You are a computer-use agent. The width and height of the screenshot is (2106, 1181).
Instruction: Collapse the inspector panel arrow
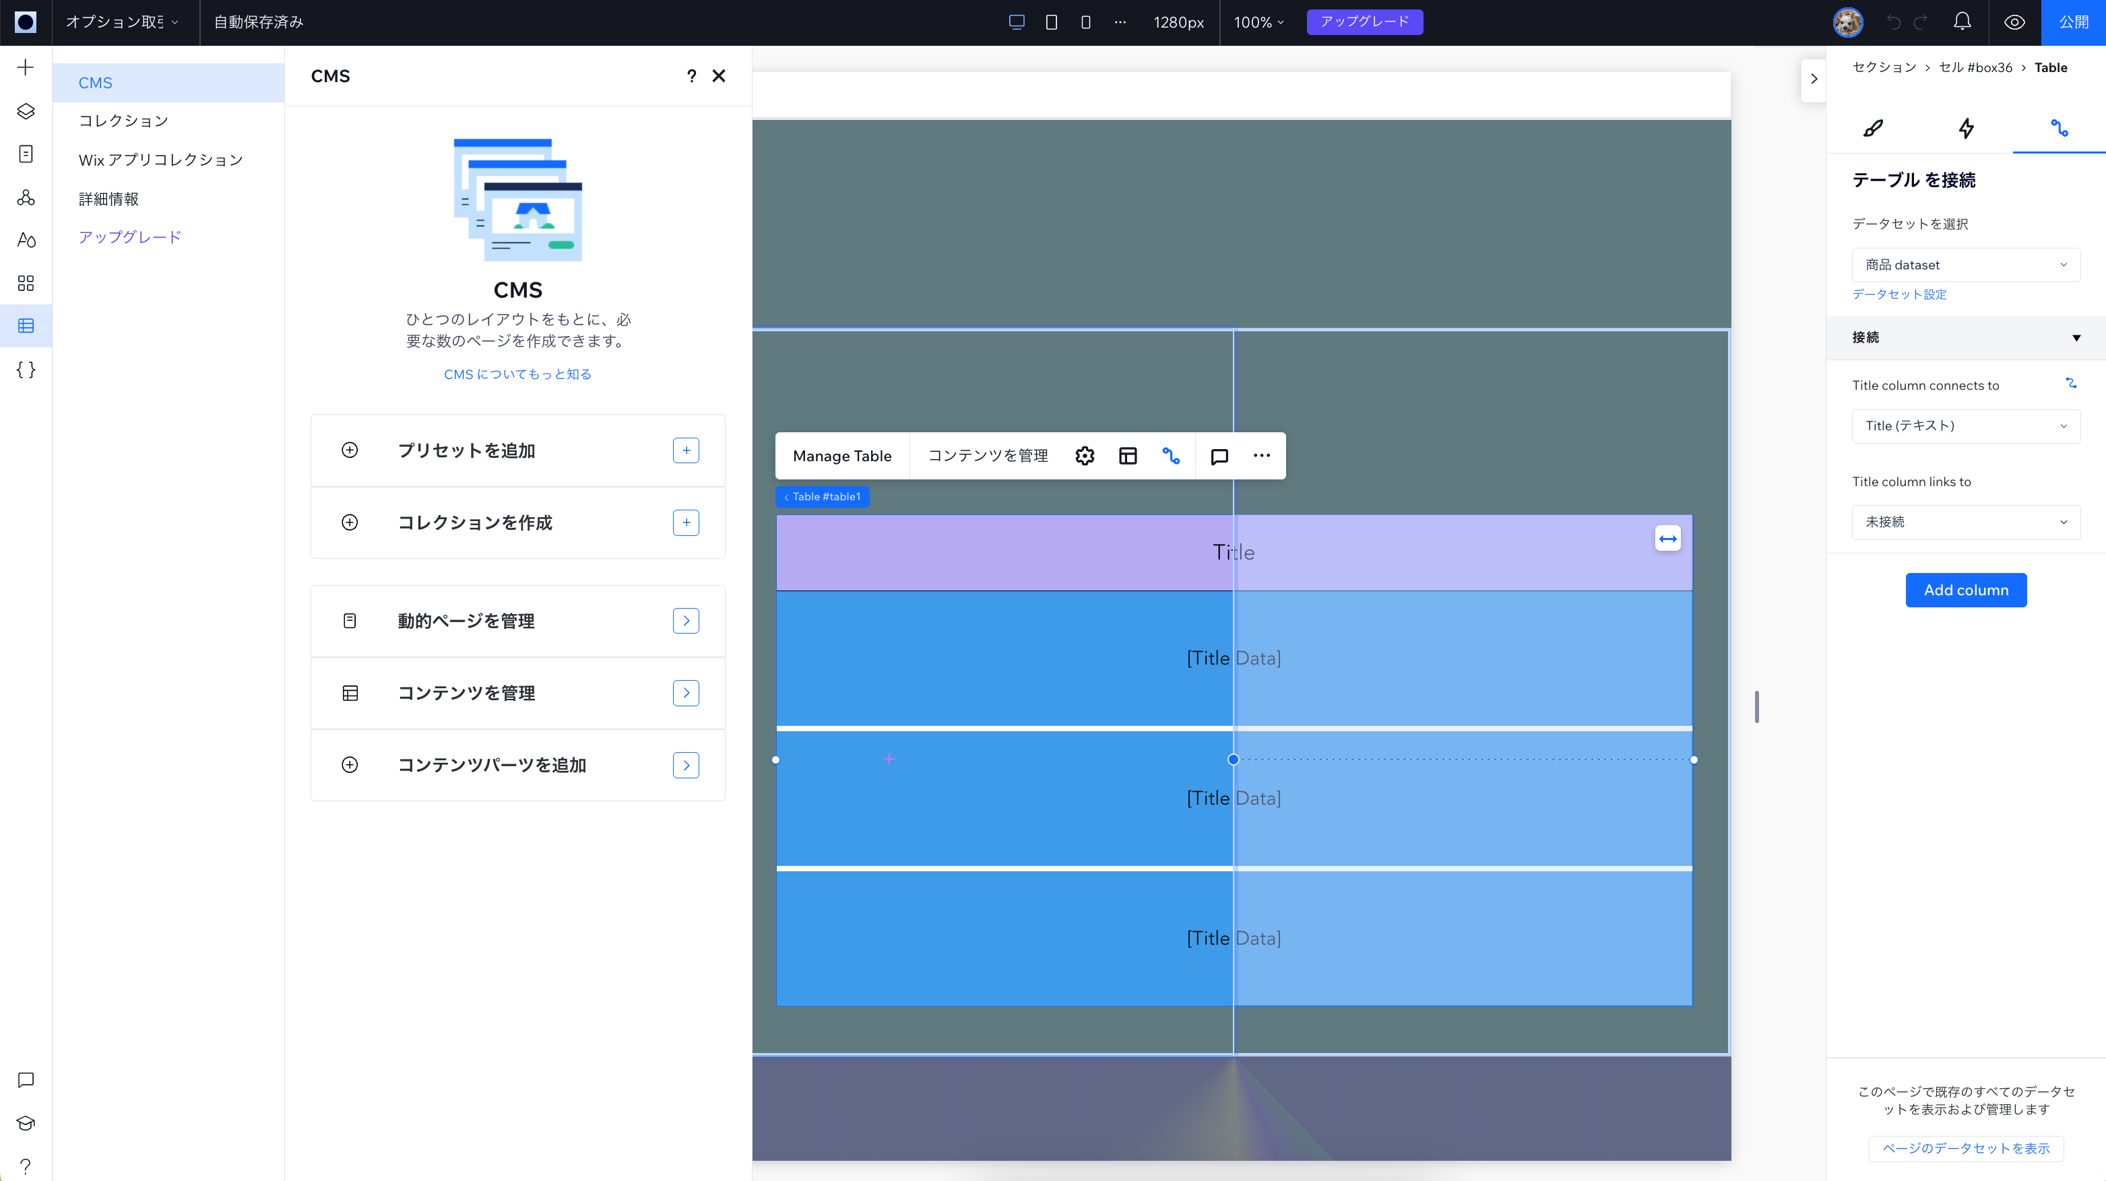click(1814, 79)
